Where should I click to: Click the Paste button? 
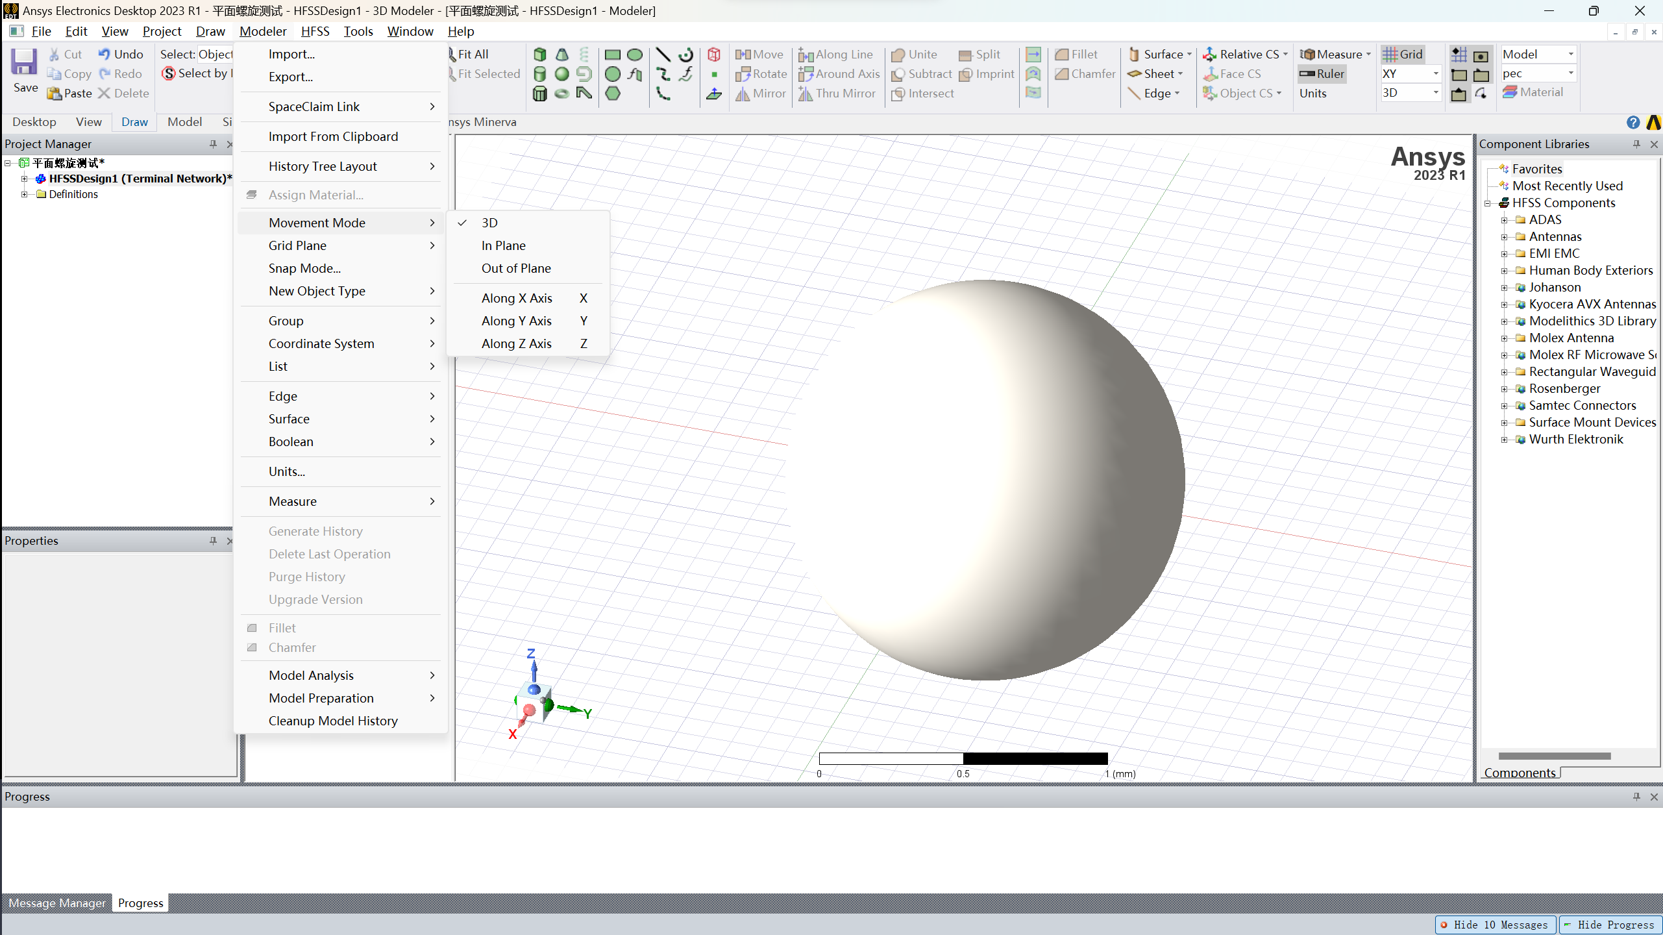click(70, 93)
